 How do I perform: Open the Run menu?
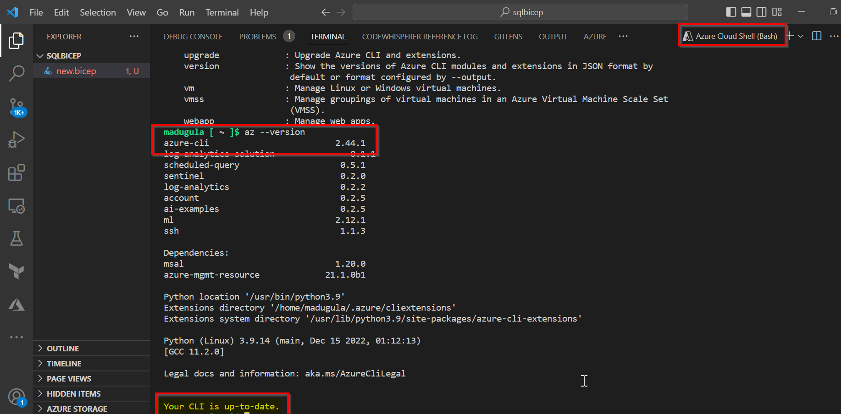pos(187,12)
